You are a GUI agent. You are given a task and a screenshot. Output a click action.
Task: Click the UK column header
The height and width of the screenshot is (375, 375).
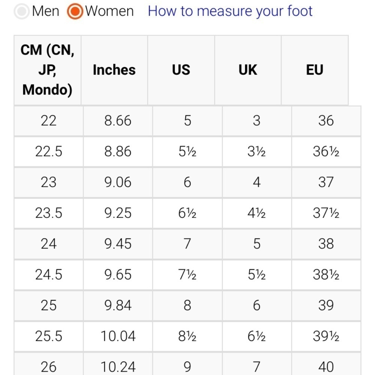point(248,70)
